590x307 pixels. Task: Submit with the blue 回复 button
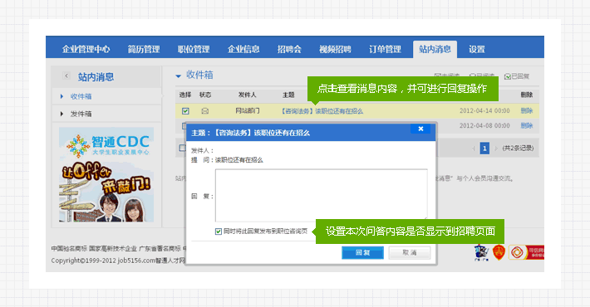click(x=363, y=252)
